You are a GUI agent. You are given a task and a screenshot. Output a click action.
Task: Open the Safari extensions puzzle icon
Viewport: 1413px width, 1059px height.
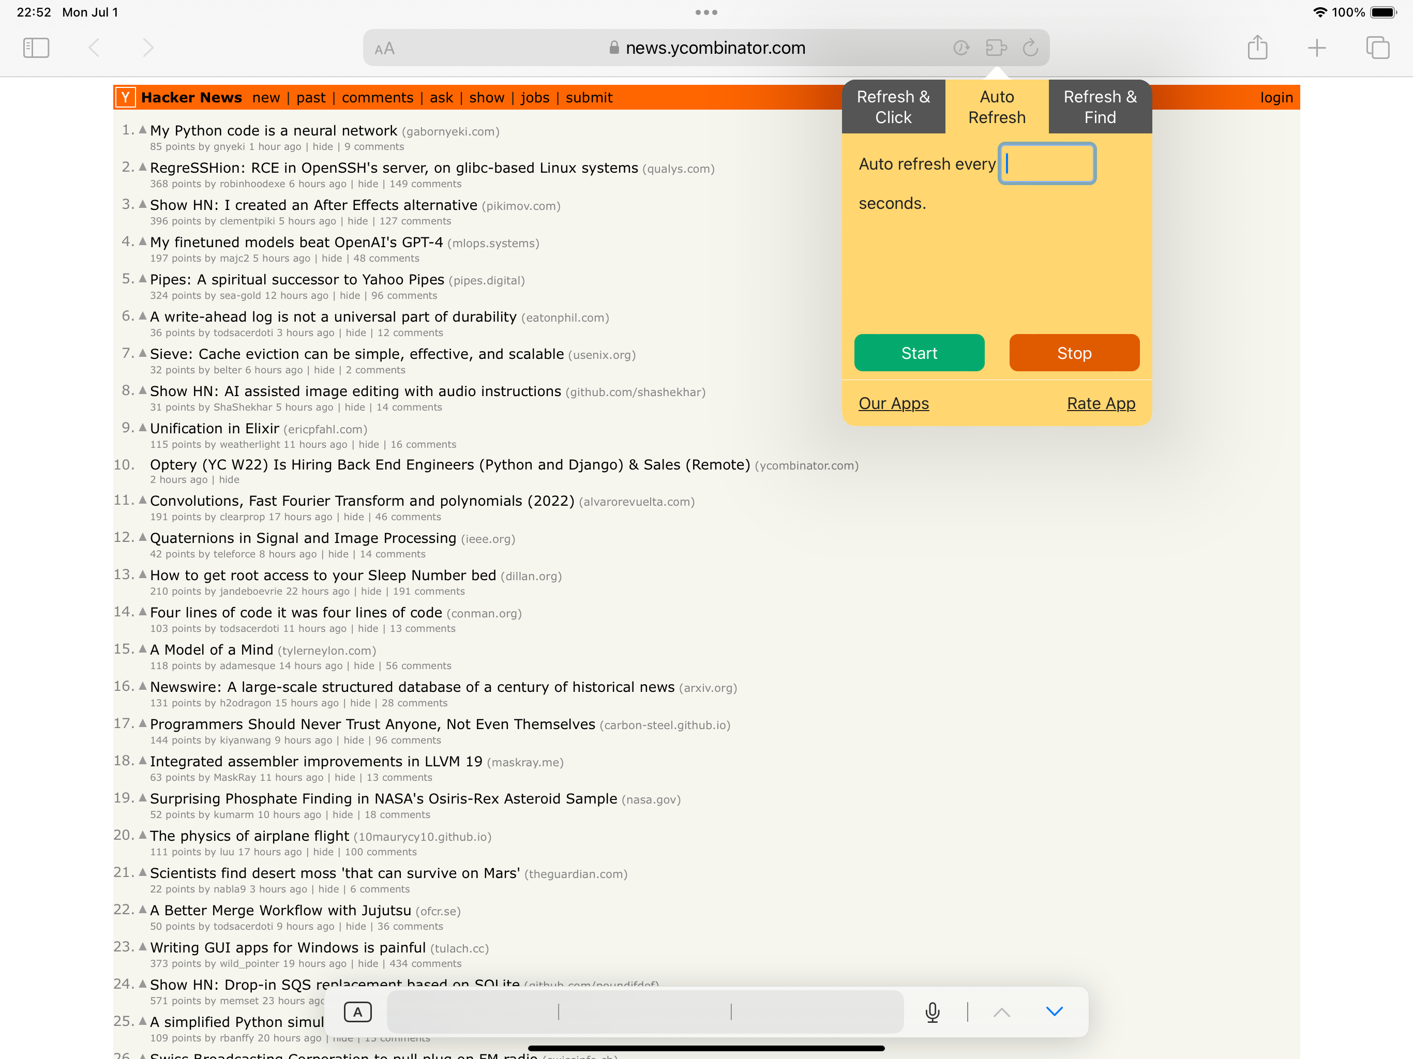click(x=996, y=48)
